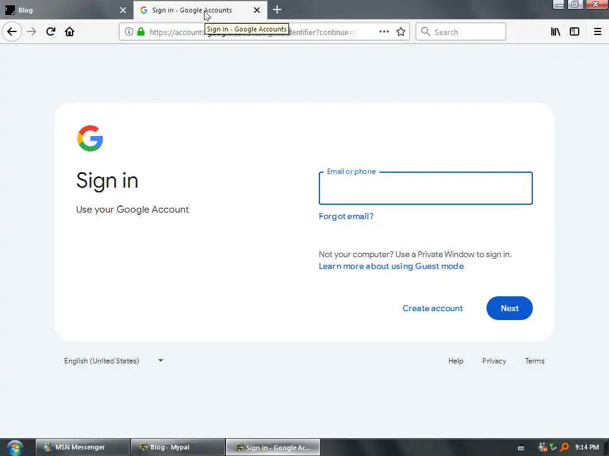Open the Privacy link
The width and height of the screenshot is (609, 456).
(494, 361)
